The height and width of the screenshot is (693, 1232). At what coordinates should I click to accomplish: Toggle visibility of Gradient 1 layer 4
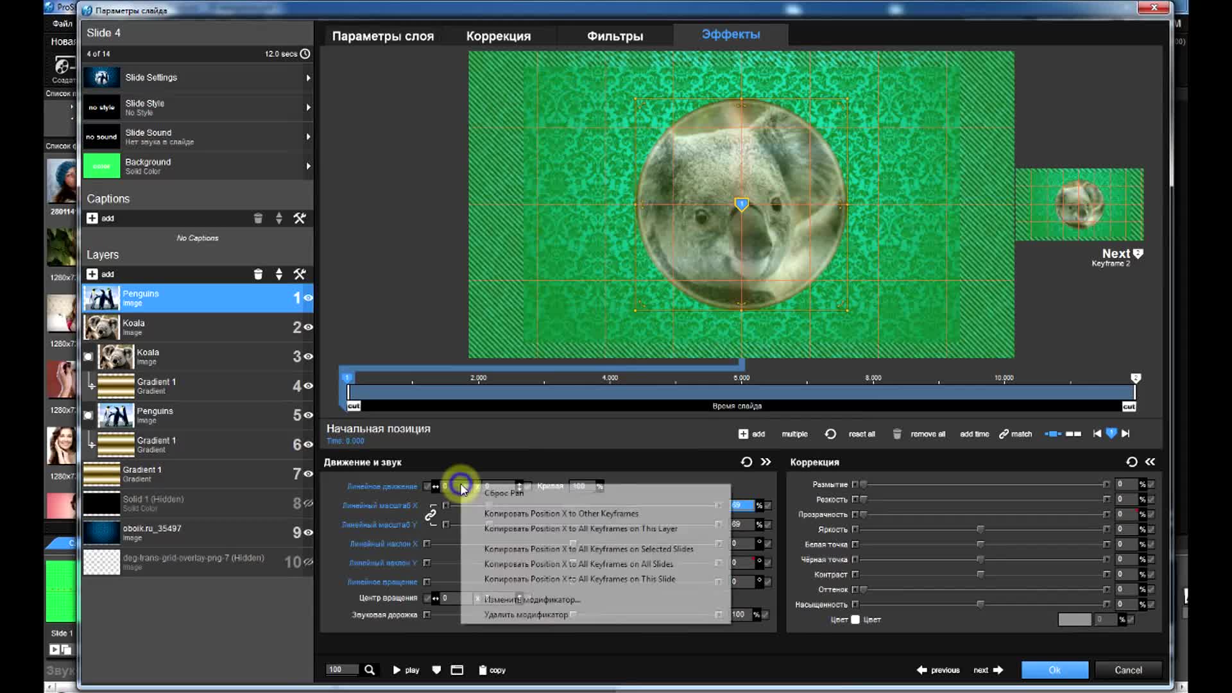coord(308,386)
